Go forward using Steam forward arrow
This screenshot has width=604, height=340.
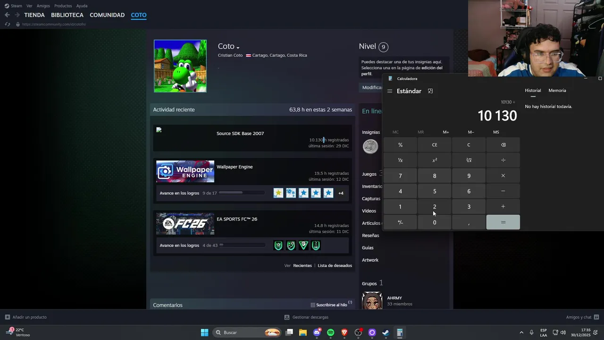click(17, 15)
